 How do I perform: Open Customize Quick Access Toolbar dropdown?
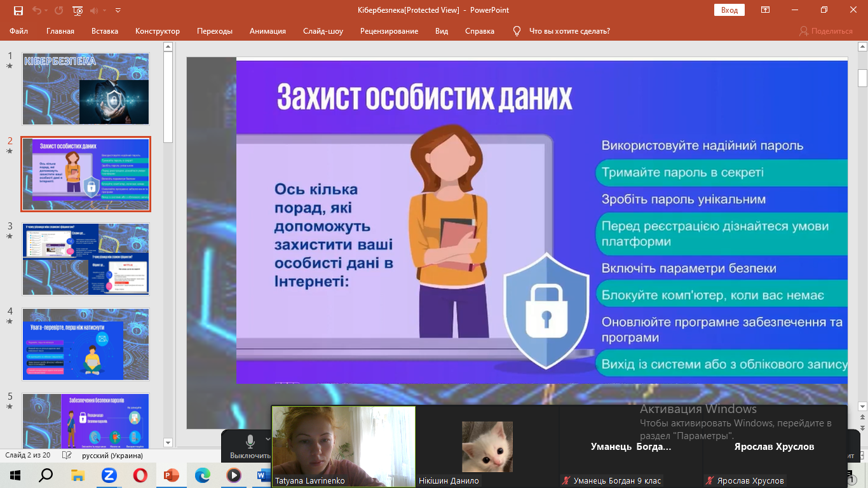tap(118, 11)
